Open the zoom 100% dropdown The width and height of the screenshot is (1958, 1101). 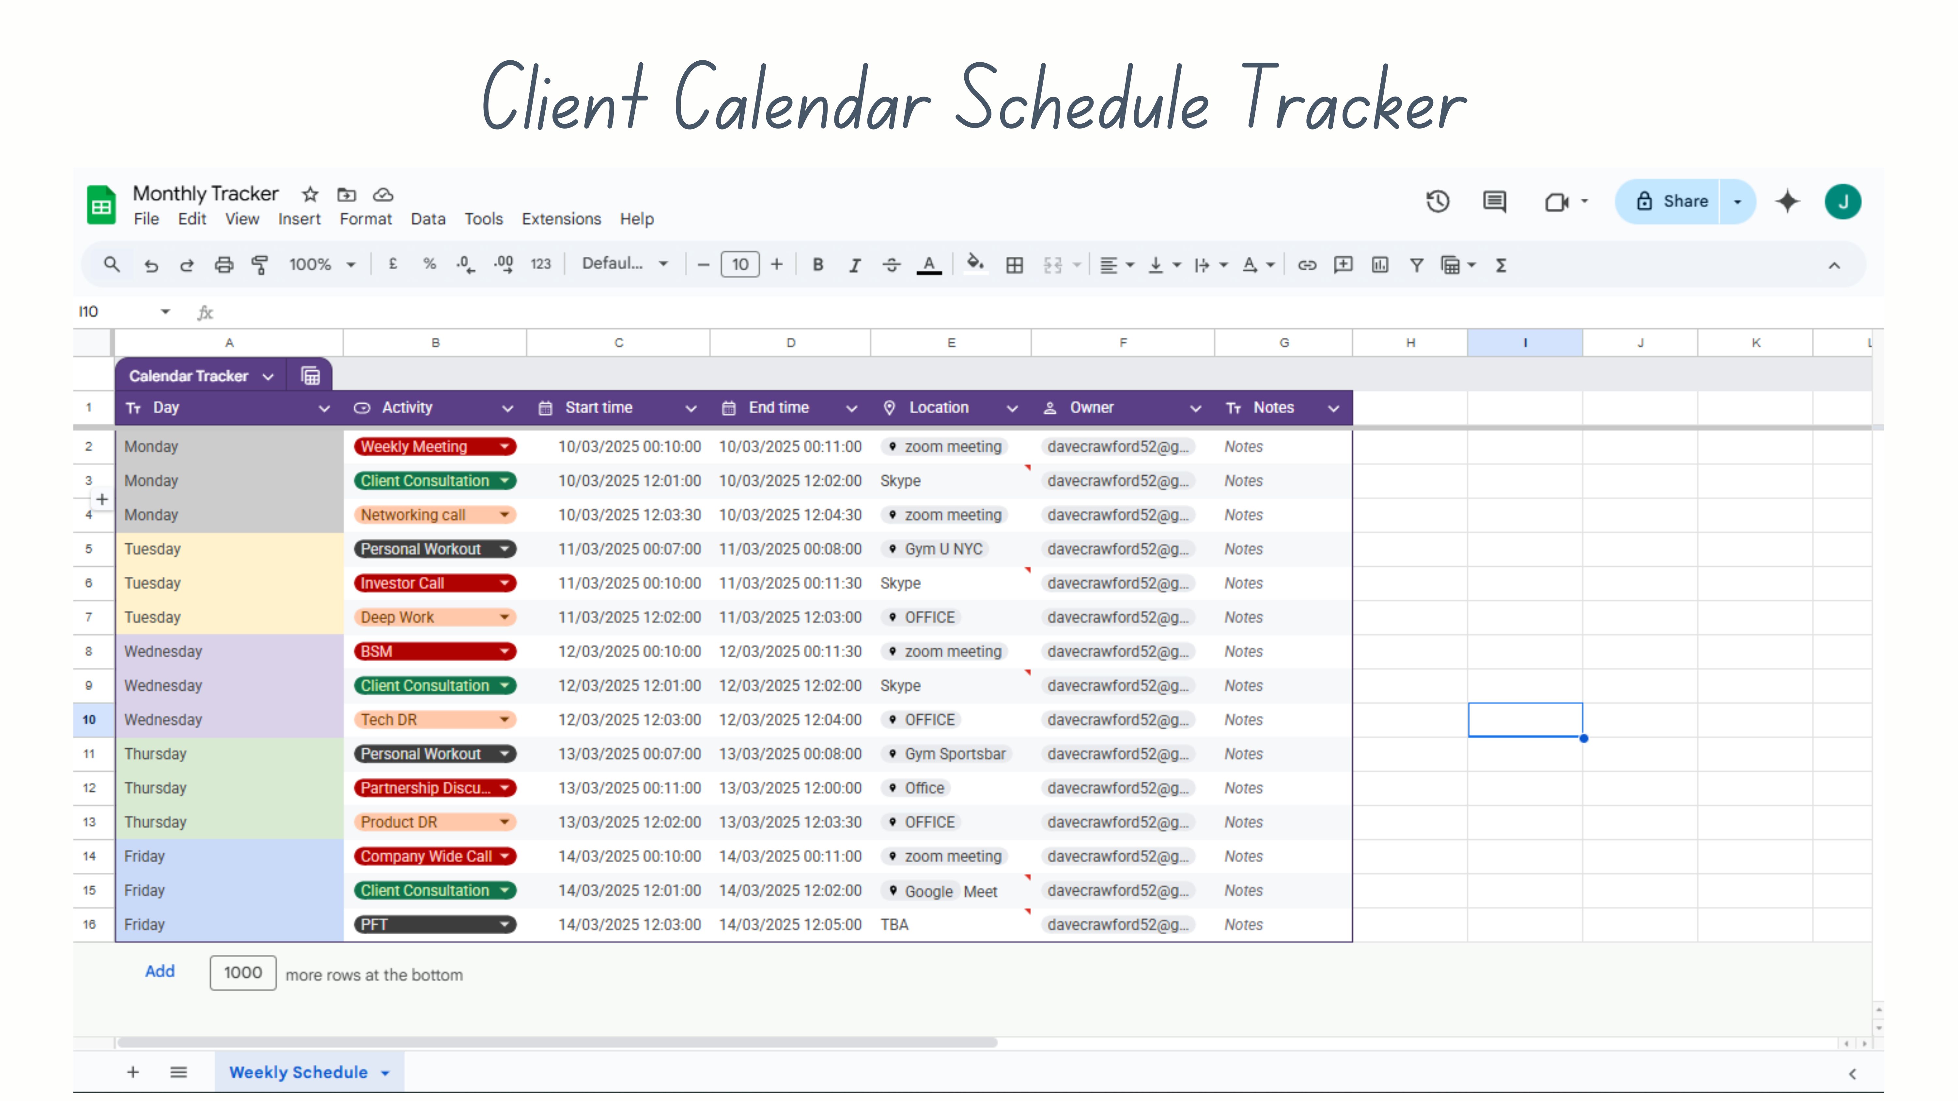[x=322, y=265]
